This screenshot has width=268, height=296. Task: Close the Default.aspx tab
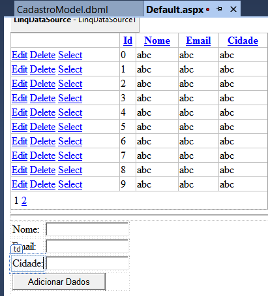[x=233, y=9]
